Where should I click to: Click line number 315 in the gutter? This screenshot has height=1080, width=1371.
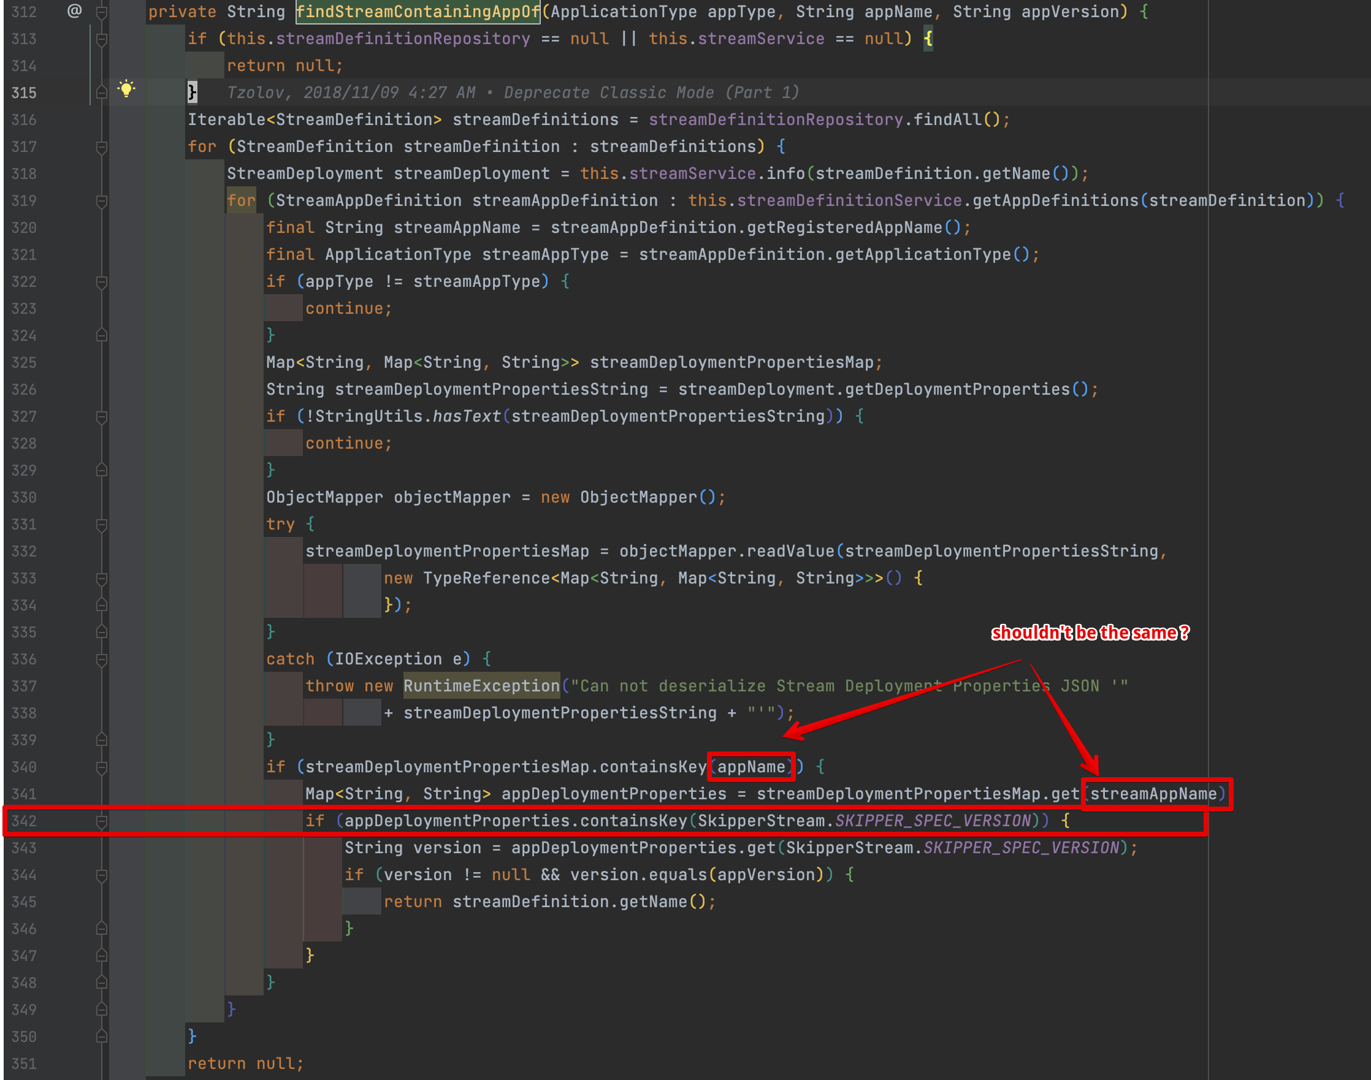[24, 93]
